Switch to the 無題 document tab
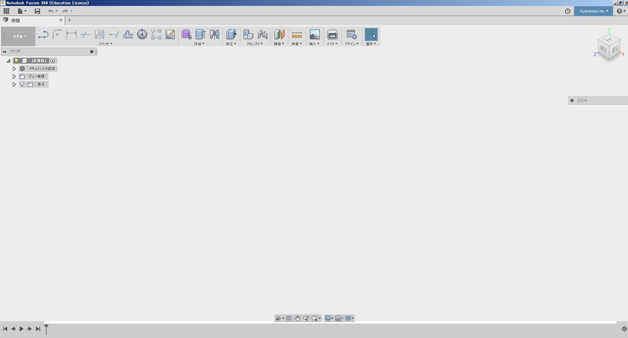 click(32, 20)
